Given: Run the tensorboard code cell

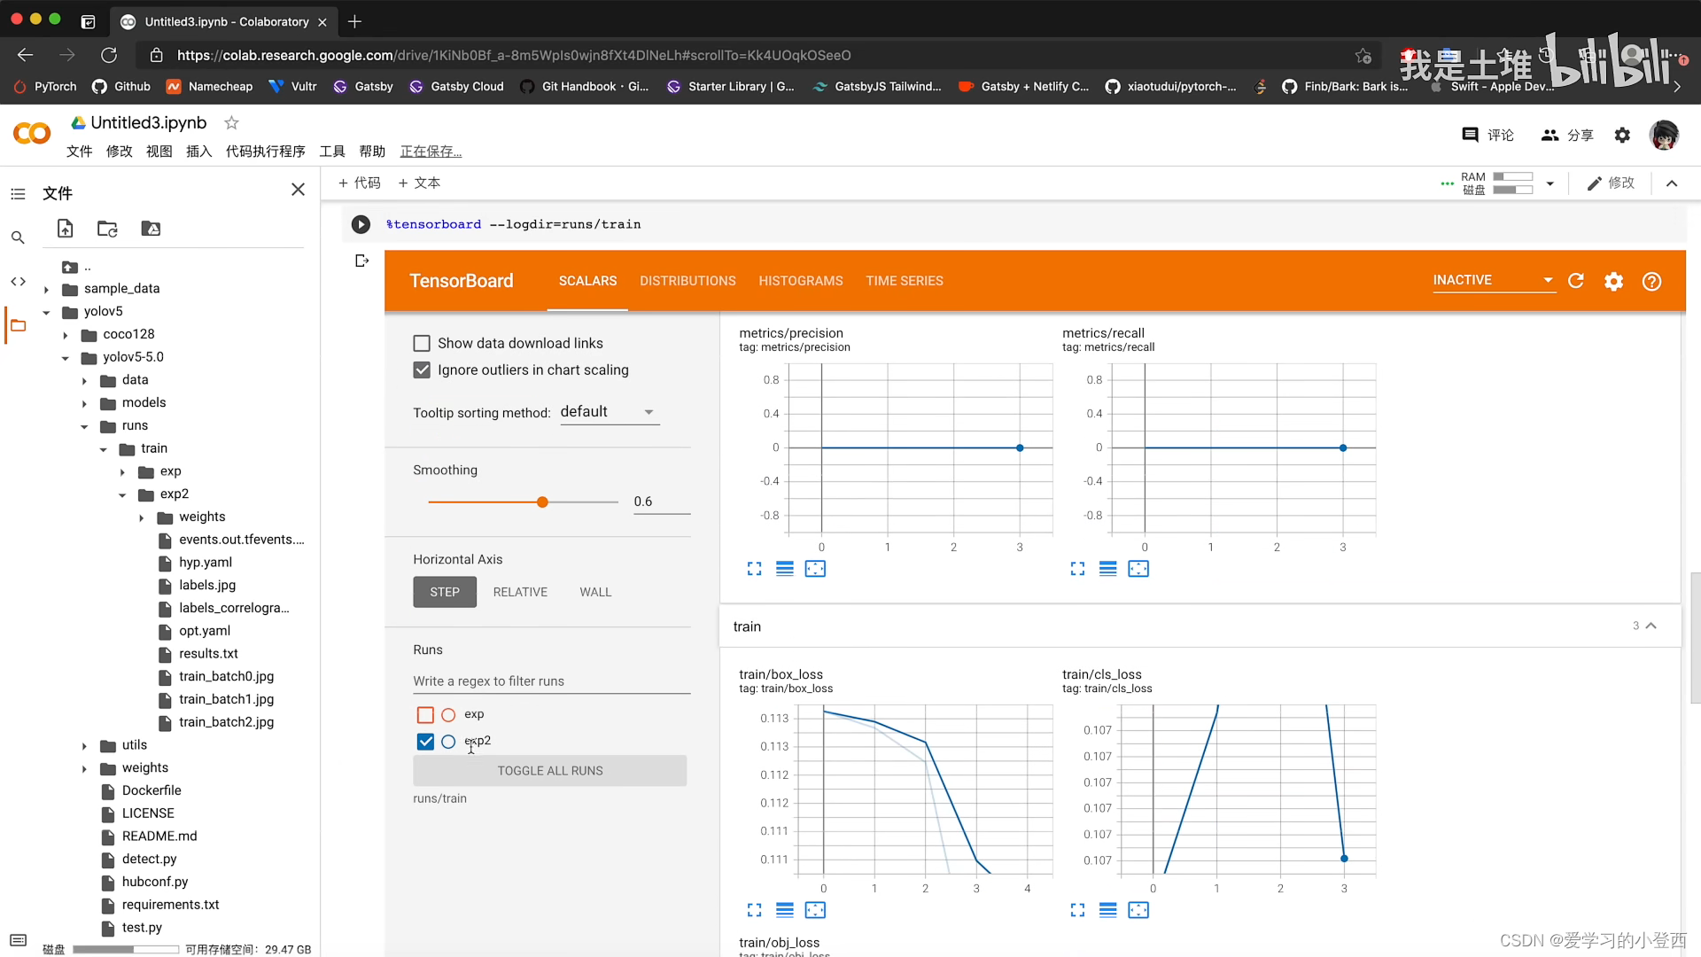Looking at the screenshot, I should tap(361, 224).
